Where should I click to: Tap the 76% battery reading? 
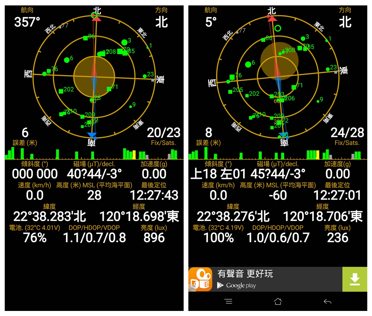(x=34, y=238)
